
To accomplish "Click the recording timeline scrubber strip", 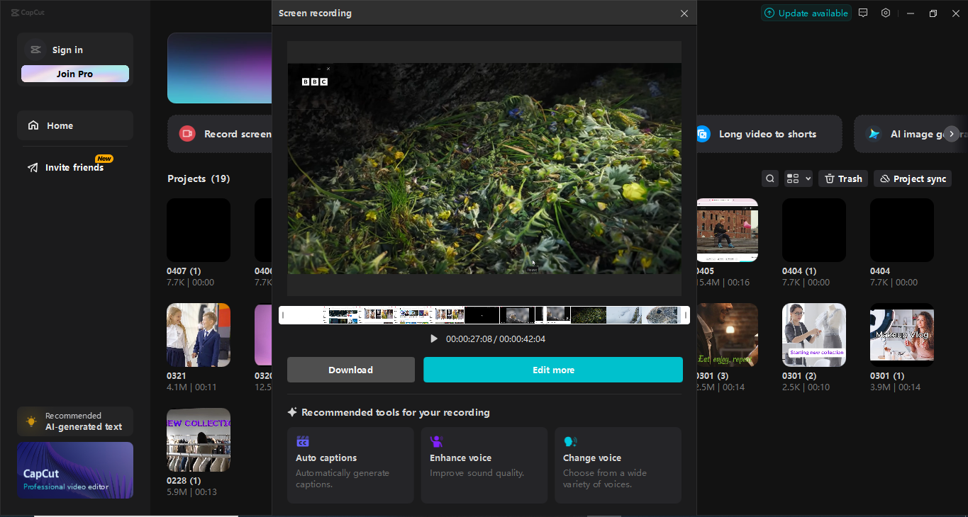I will (x=484, y=314).
